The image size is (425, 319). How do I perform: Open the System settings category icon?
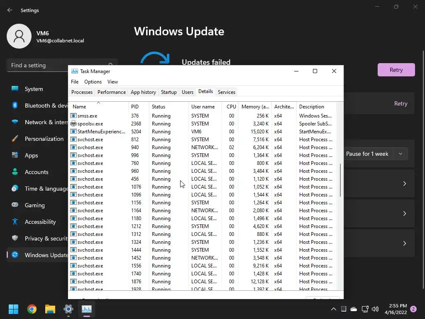point(15,89)
